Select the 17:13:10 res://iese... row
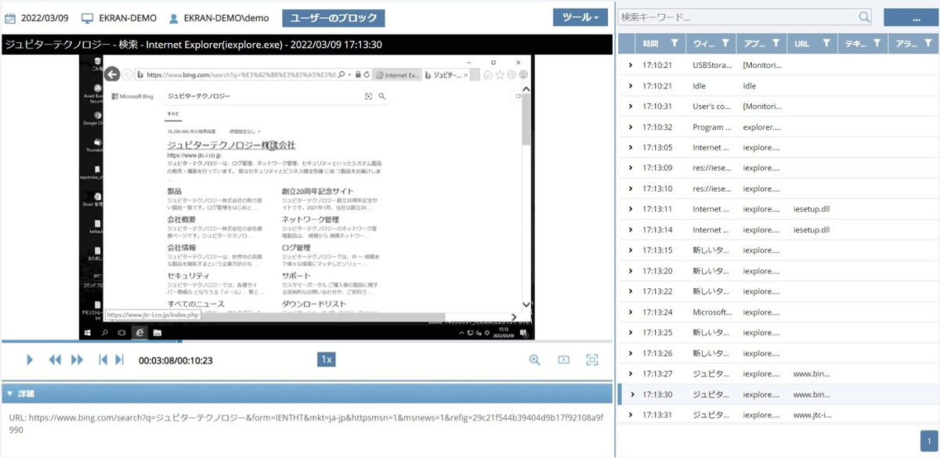Screen dimensions: 940x458 pyautogui.click(x=779, y=189)
